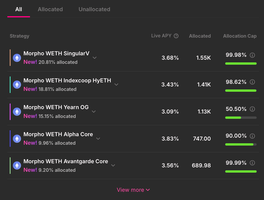Open info icon next to 90.00% cap
This screenshot has width=264, height=200.
coord(252,136)
